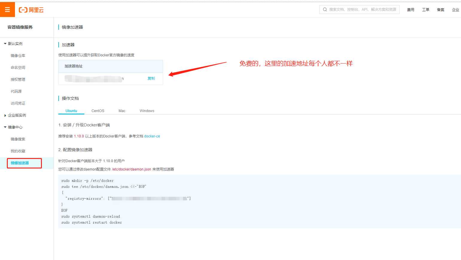Open 我的收藏 in sidebar
The width and height of the screenshot is (461, 260).
click(x=18, y=151)
